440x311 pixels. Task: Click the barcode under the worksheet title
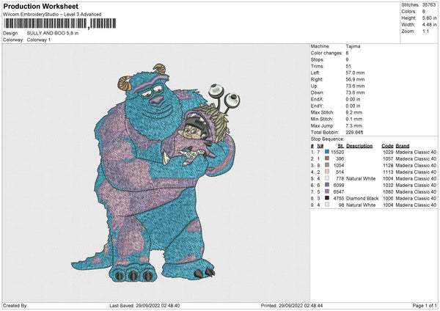click(59, 23)
